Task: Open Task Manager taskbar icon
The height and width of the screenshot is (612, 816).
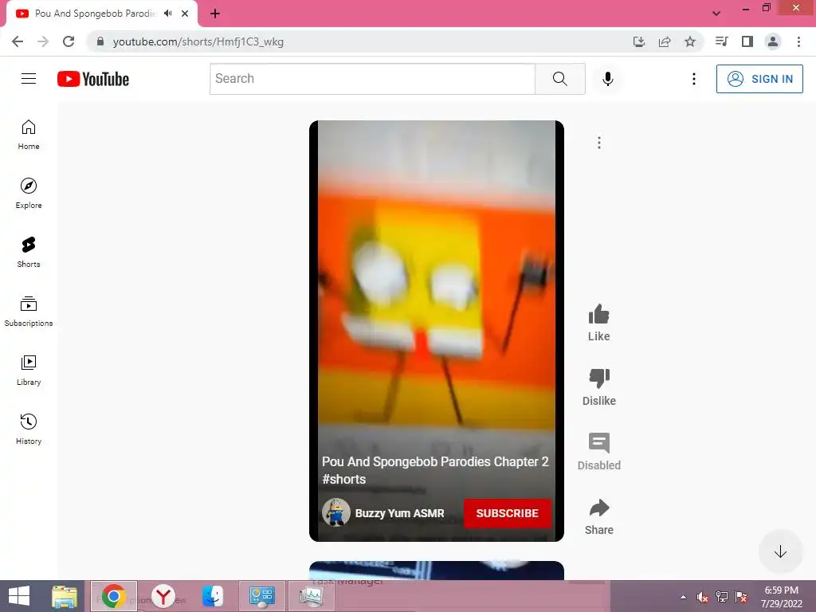Action: click(312, 596)
